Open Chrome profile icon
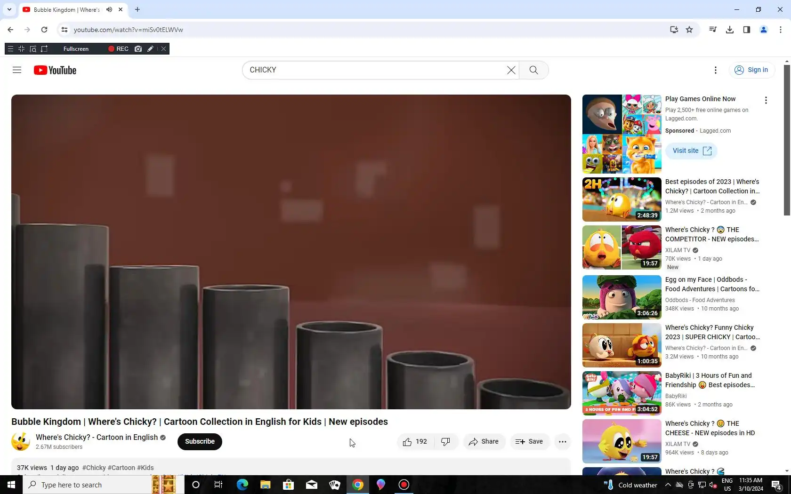 pyautogui.click(x=764, y=30)
